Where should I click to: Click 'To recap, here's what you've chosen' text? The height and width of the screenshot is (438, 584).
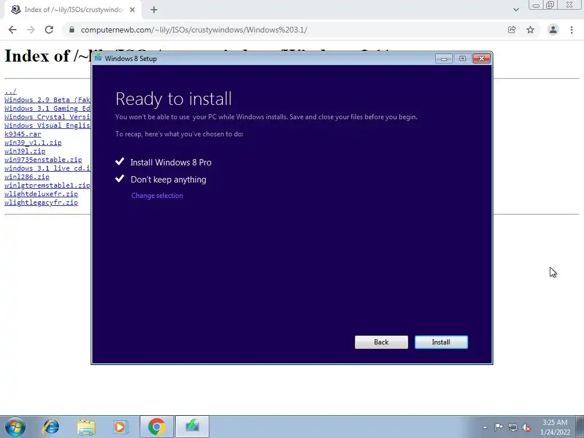pyautogui.click(x=179, y=133)
